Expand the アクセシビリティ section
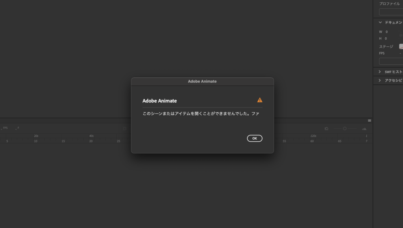Viewport: 403px width, 228px height. tap(380, 80)
